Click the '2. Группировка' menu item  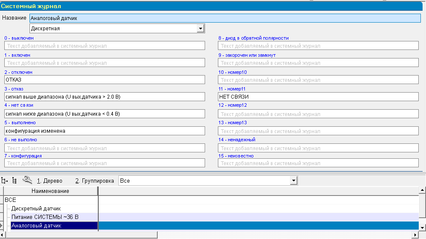click(94, 181)
